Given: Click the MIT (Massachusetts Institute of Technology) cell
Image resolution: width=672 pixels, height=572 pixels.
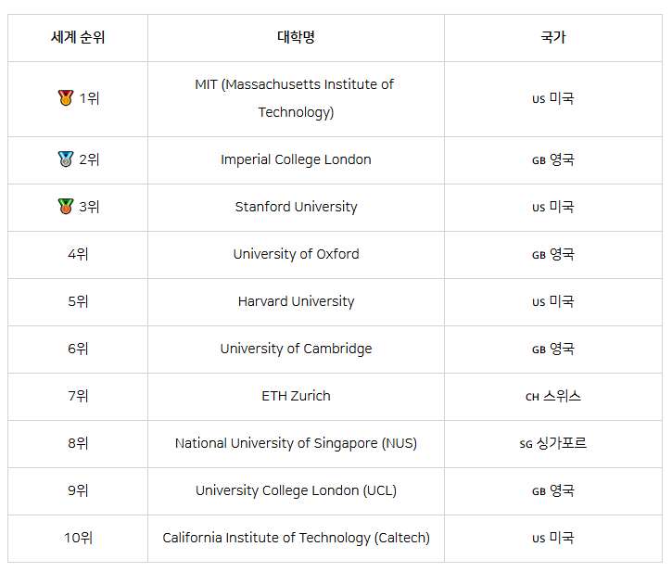Looking at the screenshot, I should [296, 99].
